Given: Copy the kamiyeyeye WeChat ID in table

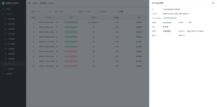Looking at the screenshot, I should 98,22.
